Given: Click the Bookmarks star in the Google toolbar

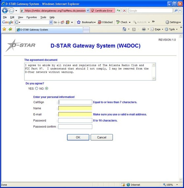Looking at the screenshot, I should (x=79, y=22).
